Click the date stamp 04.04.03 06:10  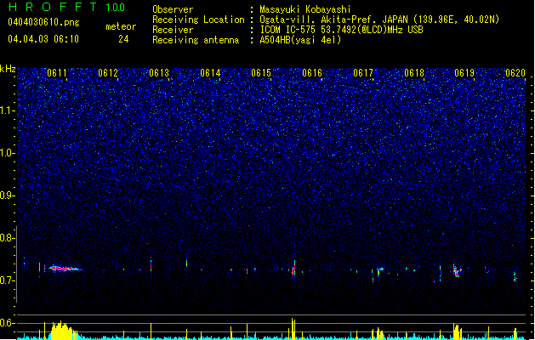(x=43, y=39)
